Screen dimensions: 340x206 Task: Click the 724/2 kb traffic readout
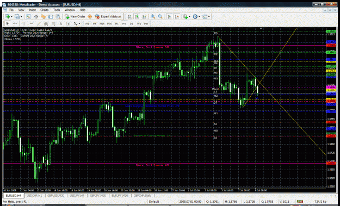tap(320, 202)
